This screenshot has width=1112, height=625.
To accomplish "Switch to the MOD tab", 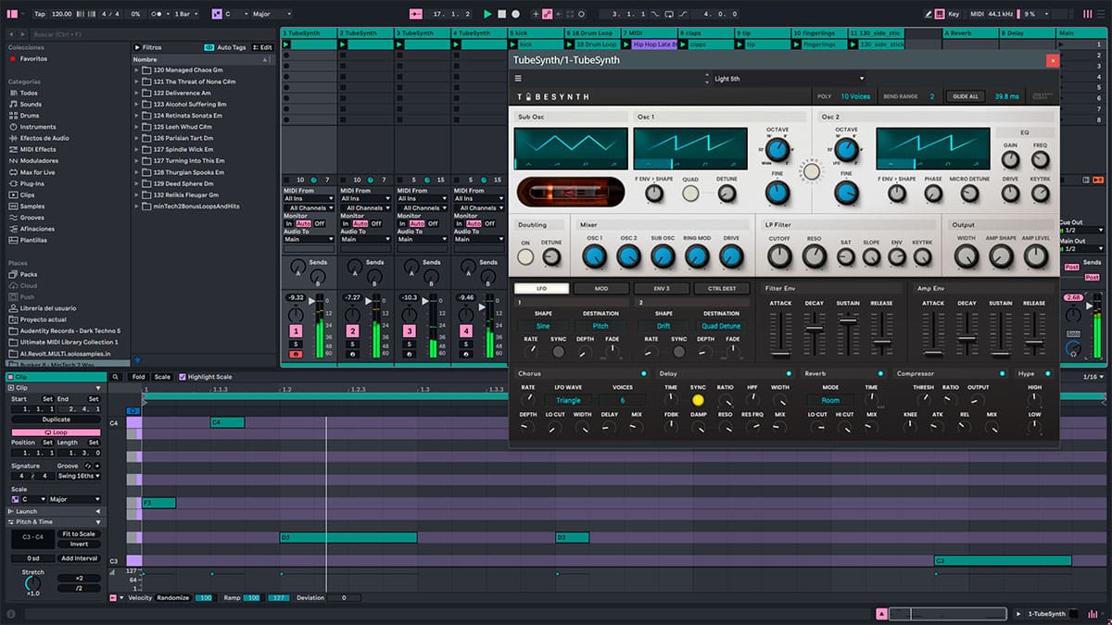I will pos(600,288).
